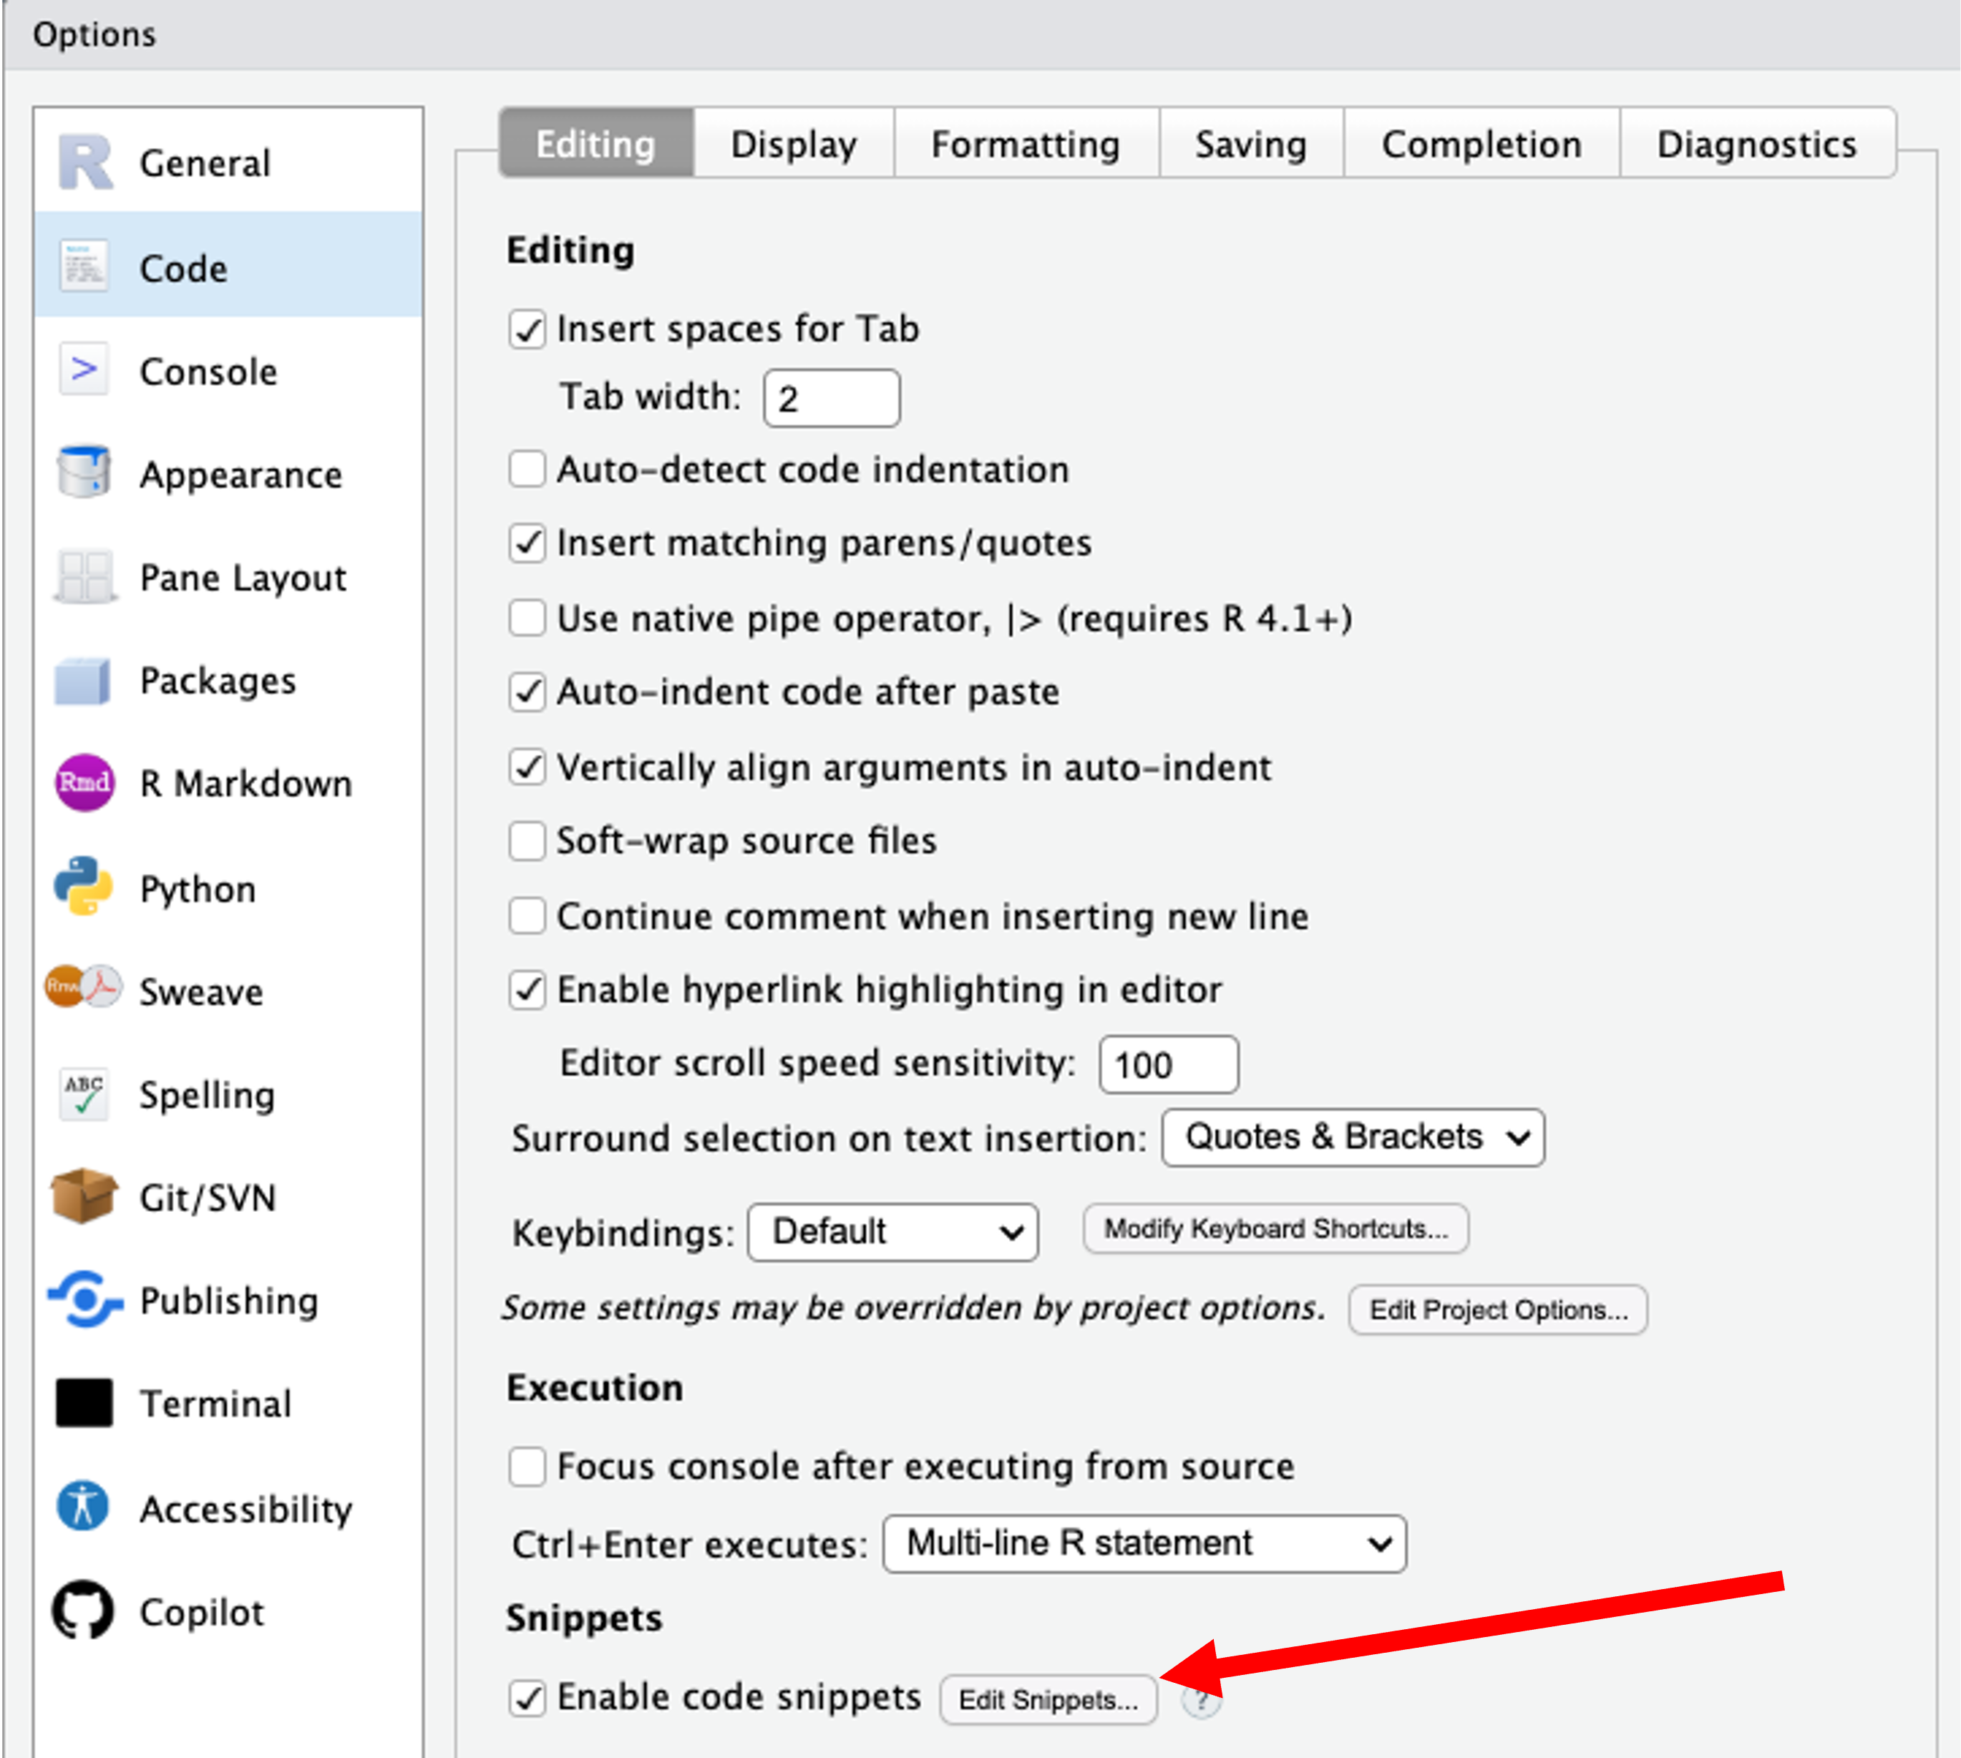The height and width of the screenshot is (1758, 1961).
Task: Open Ctrl+Enter executes dropdown
Action: coord(1144,1543)
